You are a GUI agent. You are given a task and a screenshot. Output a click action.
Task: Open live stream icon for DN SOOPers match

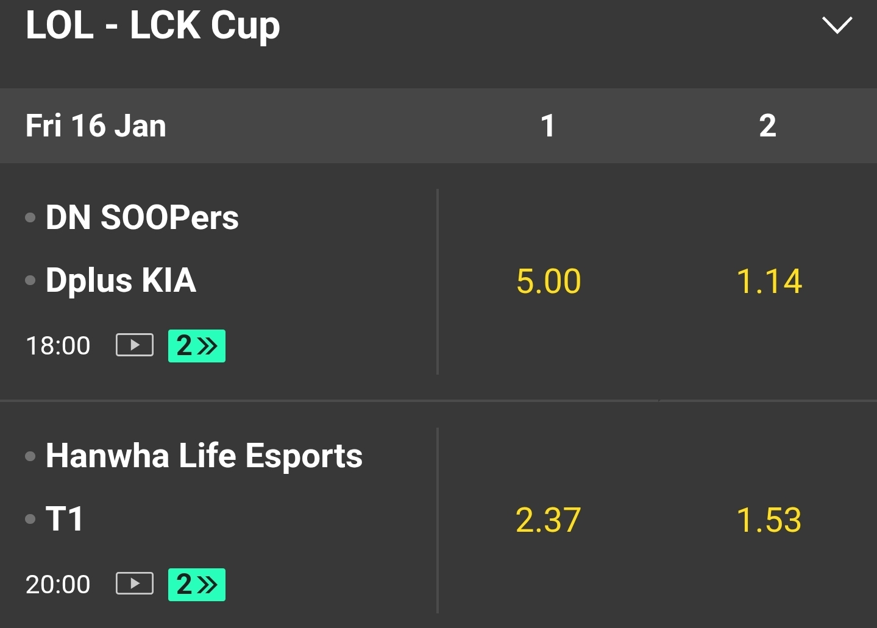click(135, 345)
